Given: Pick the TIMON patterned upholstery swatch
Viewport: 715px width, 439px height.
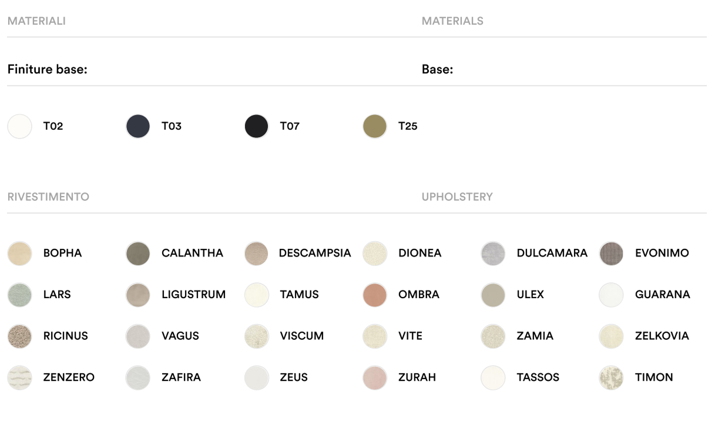Looking at the screenshot, I should coord(611,377).
